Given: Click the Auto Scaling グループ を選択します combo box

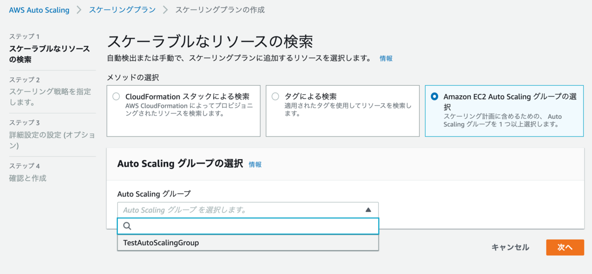Looking at the screenshot, I should tap(248, 210).
